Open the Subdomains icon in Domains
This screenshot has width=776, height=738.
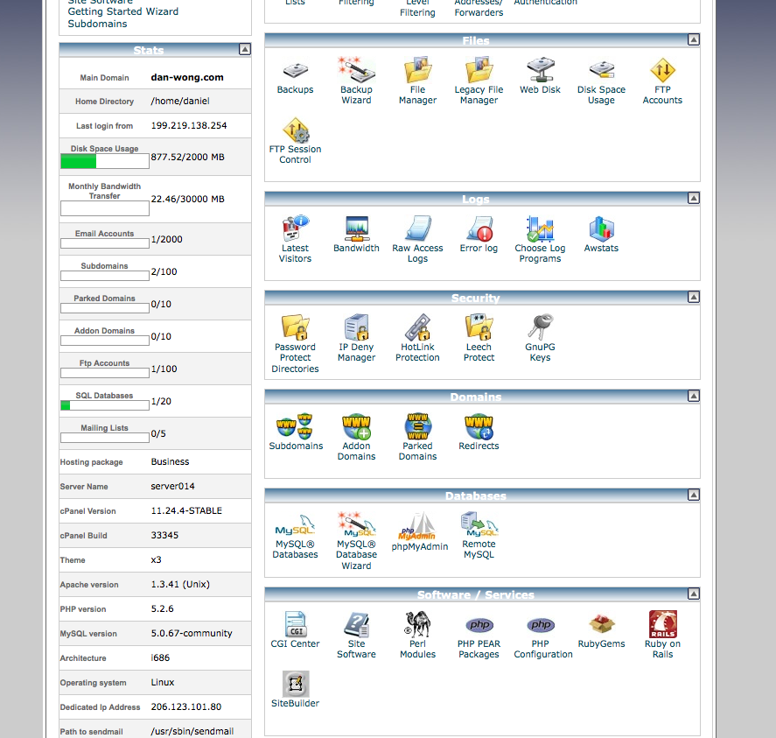pos(295,427)
